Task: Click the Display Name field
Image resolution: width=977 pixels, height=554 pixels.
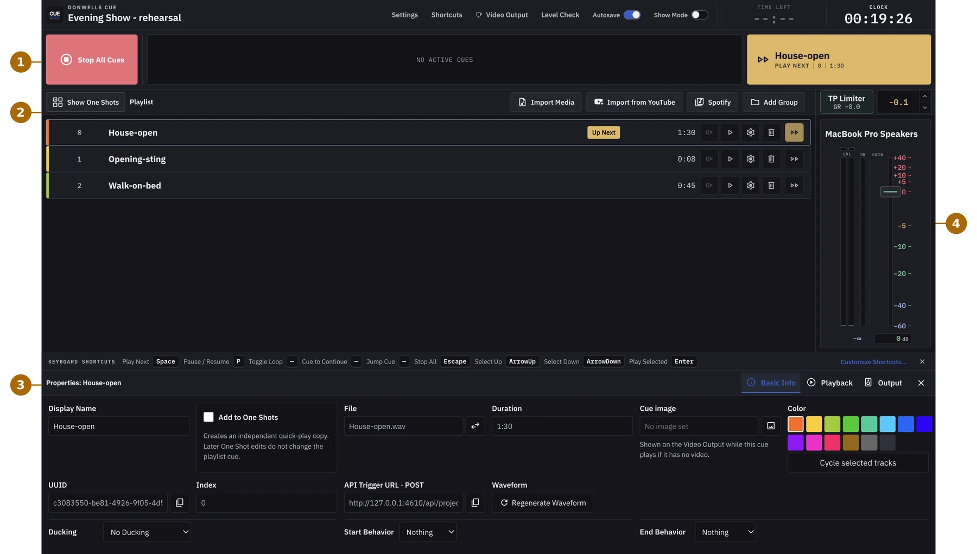Action: tap(119, 426)
